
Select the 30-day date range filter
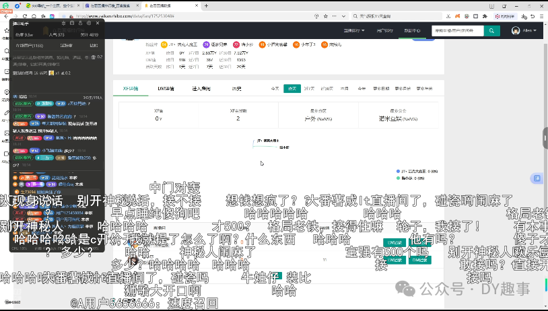point(327,89)
